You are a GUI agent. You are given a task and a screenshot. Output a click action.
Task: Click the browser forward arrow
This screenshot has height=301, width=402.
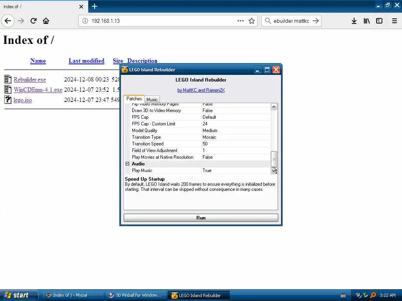click(x=21, y=21)
